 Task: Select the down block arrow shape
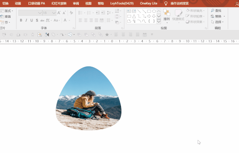pyautogui.click(x=154, y=16)
